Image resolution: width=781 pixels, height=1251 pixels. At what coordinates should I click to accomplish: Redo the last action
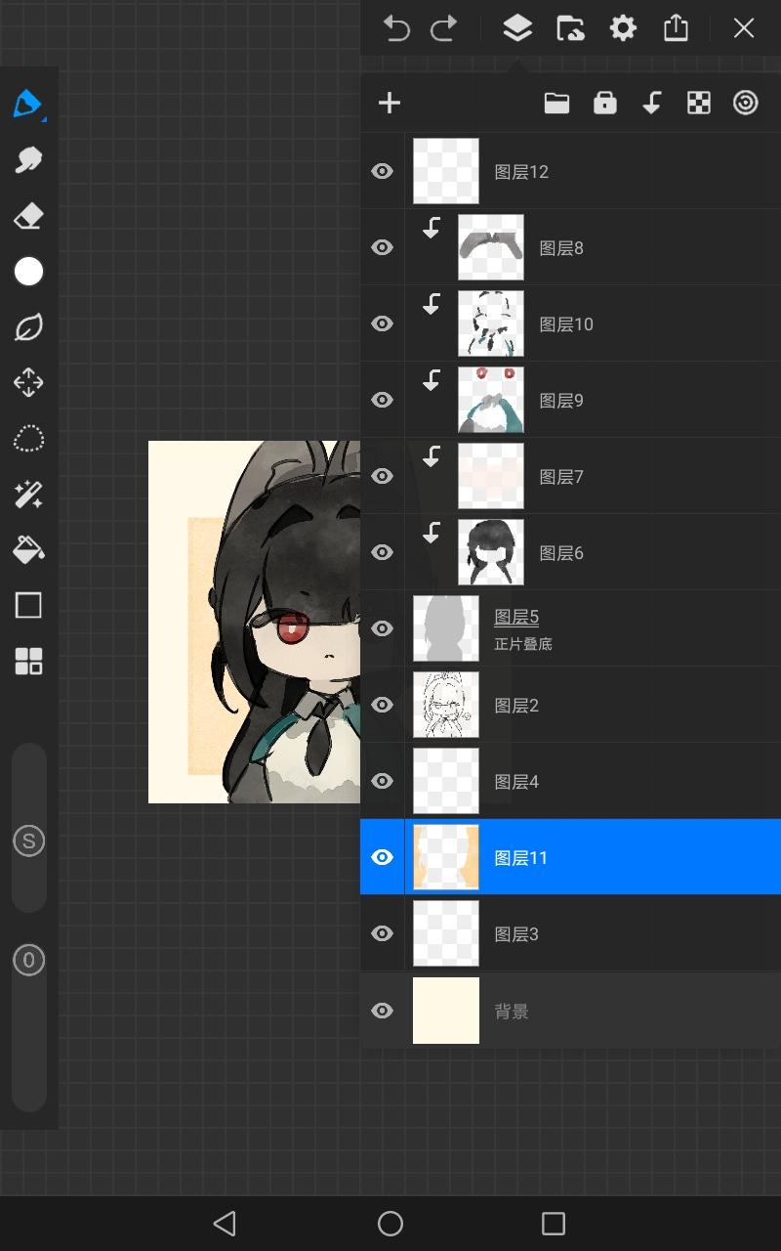[444, 28]
